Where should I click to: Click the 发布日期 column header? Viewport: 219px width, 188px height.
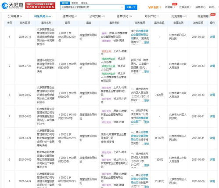pos(198,23)
